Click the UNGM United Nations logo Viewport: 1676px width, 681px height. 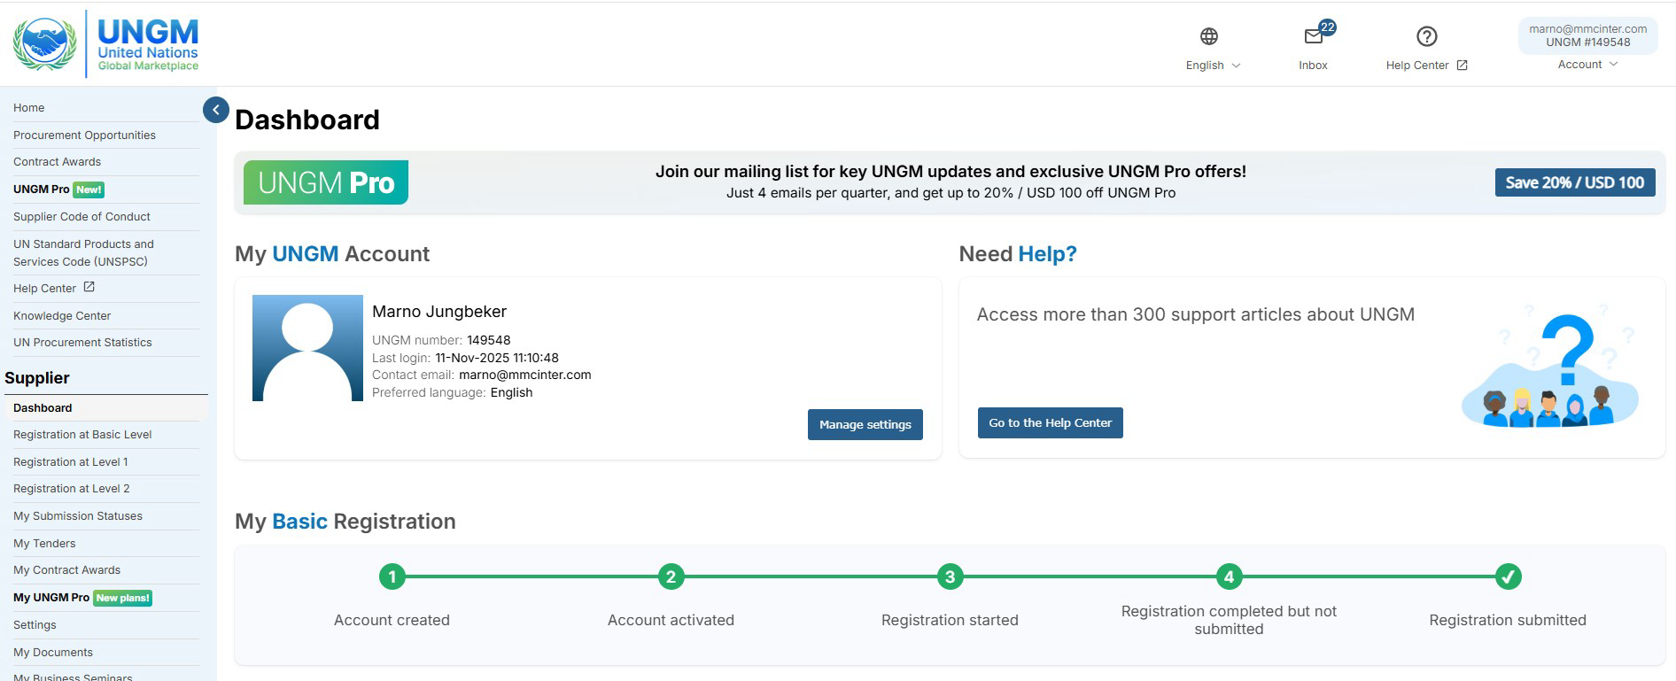(105, 43)
